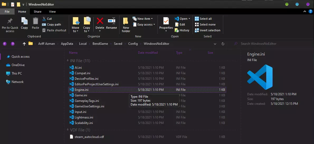
Task: Click the Copy icon in Clipboard group
Action: (24, 21)
